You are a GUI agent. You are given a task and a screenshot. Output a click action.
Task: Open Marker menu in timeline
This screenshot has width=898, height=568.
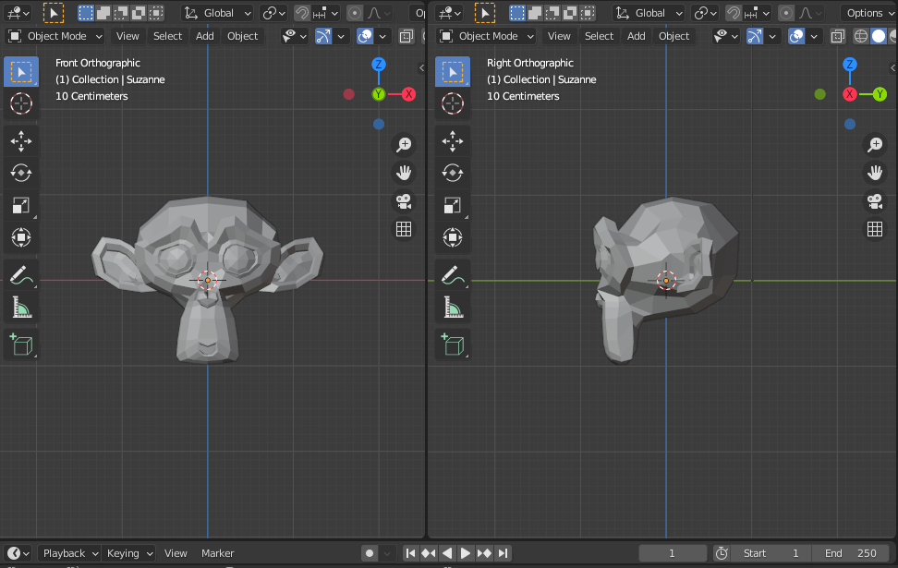pos(218,553)
